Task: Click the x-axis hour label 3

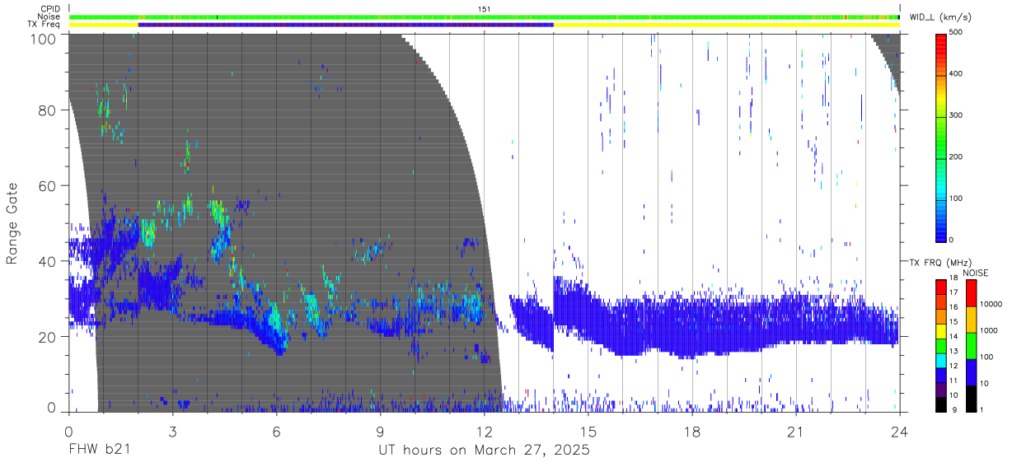Action: [x=172, y=431]
